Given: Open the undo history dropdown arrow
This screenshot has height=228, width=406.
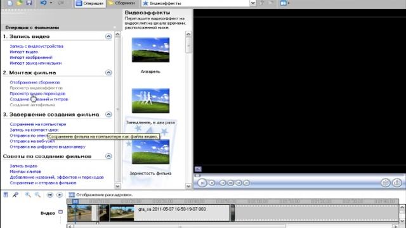Looking at the screenshot, I should 51,3.
